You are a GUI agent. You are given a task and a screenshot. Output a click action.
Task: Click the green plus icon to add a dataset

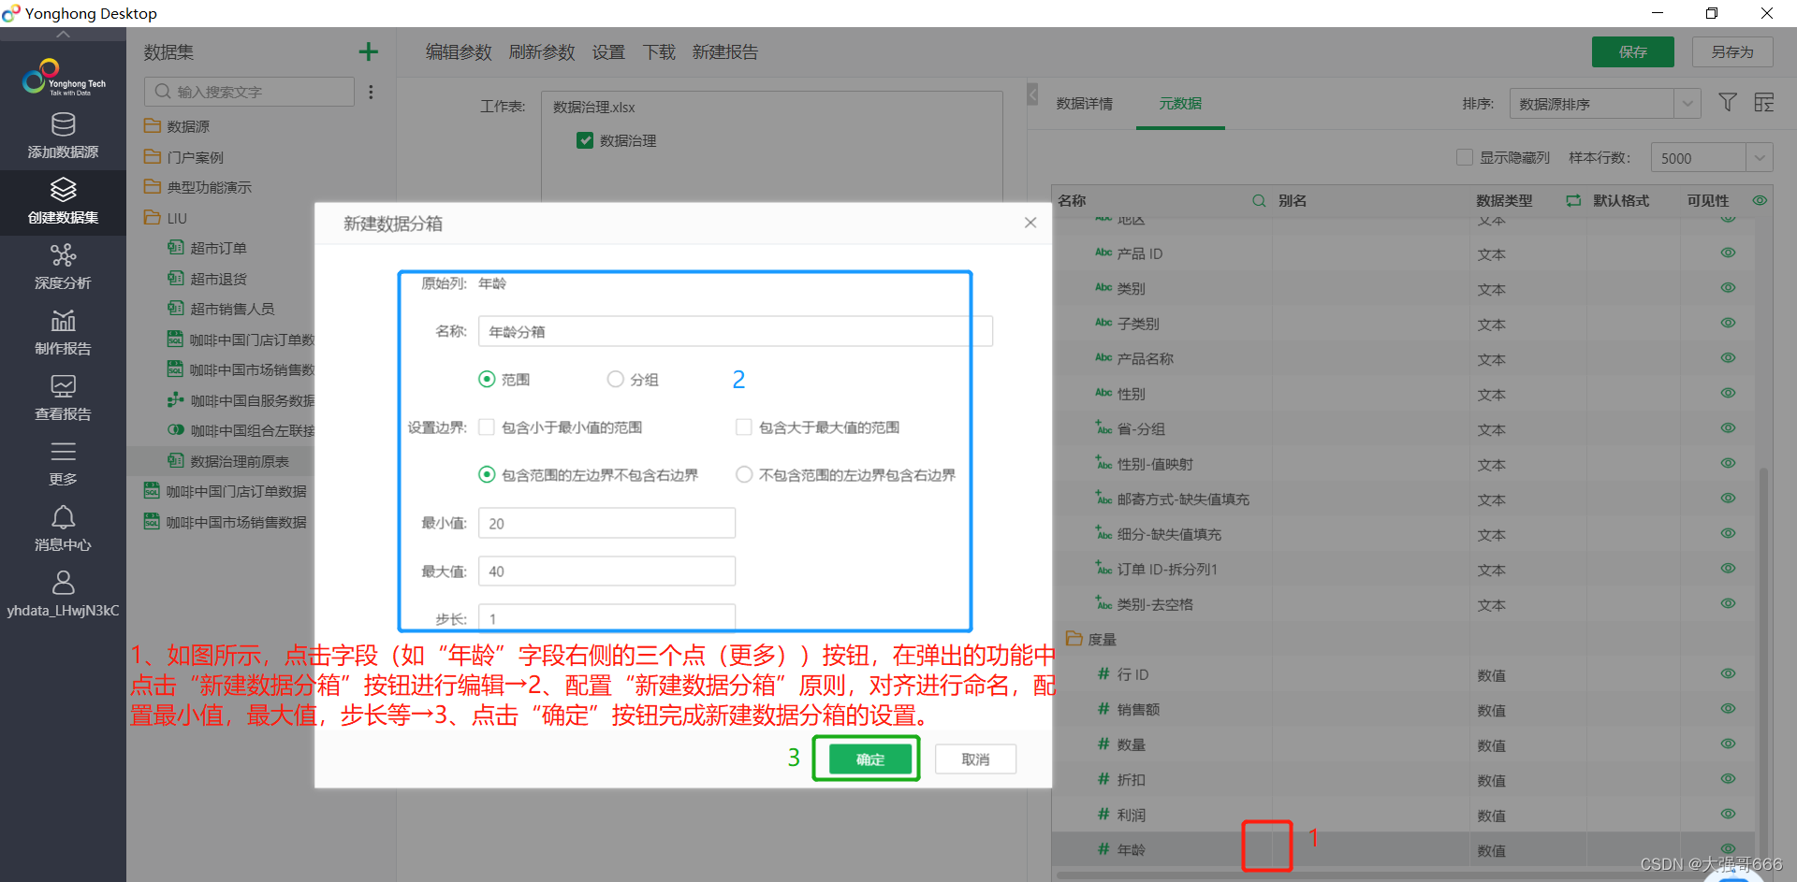pos(369,51)
